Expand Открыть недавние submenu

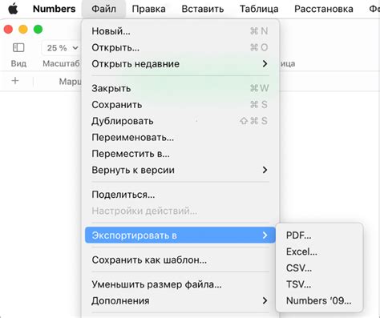pos(180,64)
